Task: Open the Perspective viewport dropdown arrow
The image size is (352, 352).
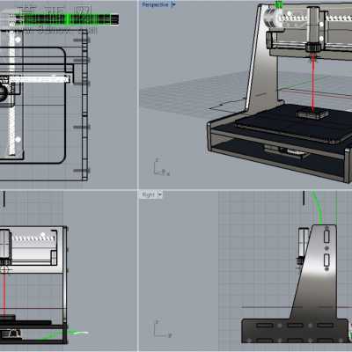Action: tap(173, 4)
